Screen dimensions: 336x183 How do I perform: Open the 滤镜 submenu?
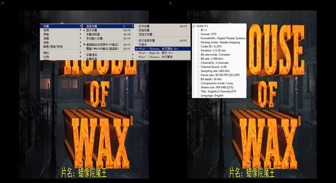click(61, 38)
